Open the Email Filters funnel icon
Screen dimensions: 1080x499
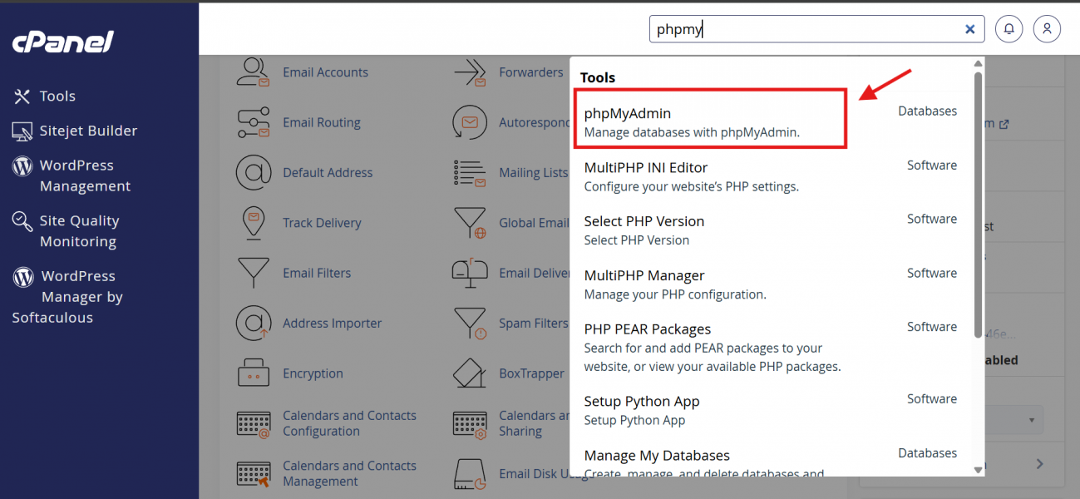click(253, 273)
